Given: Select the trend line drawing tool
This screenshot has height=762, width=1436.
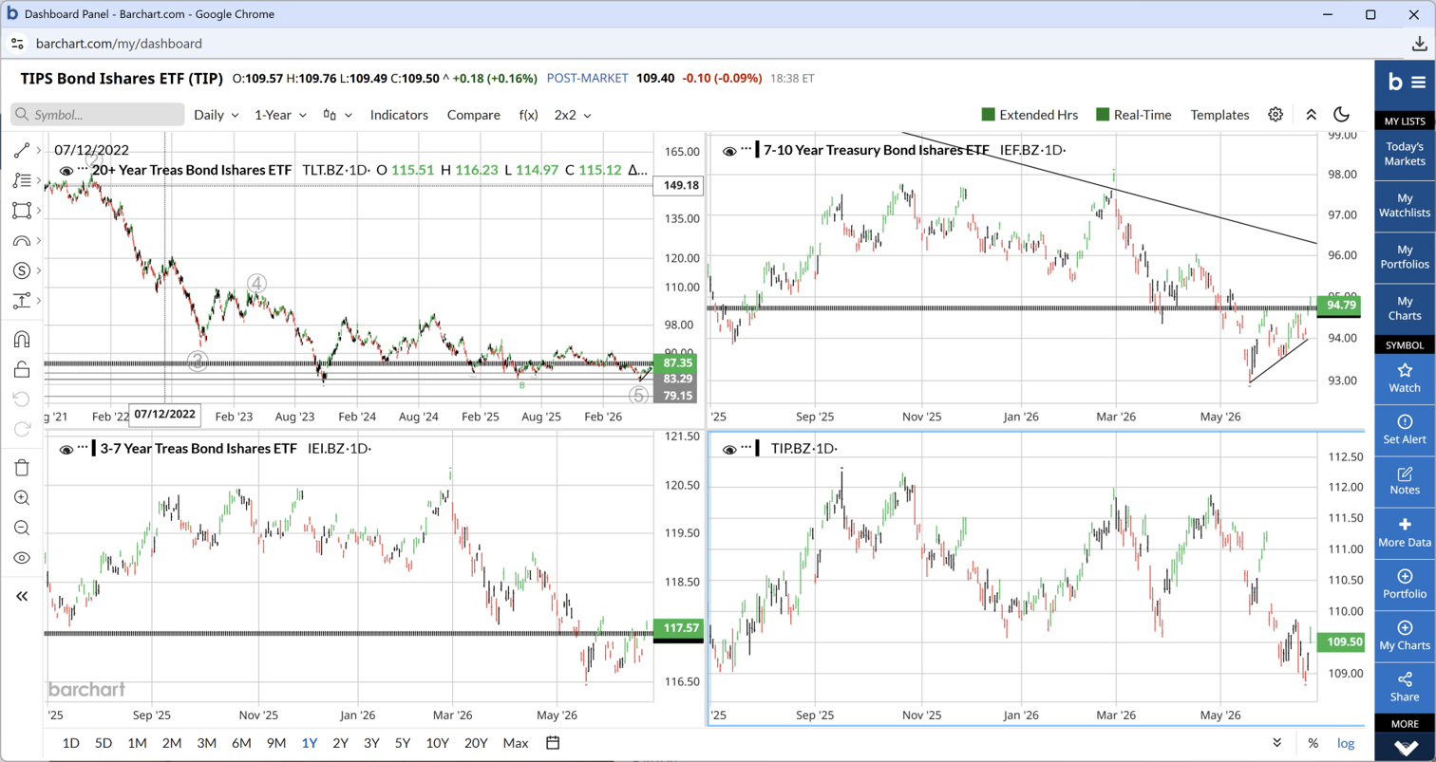Looking at the screenshot, I should pos(21,150).
